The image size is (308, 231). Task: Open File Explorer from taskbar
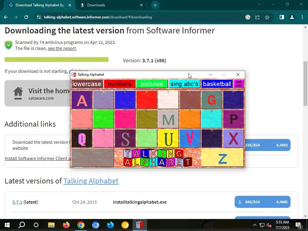pos(51,225)
